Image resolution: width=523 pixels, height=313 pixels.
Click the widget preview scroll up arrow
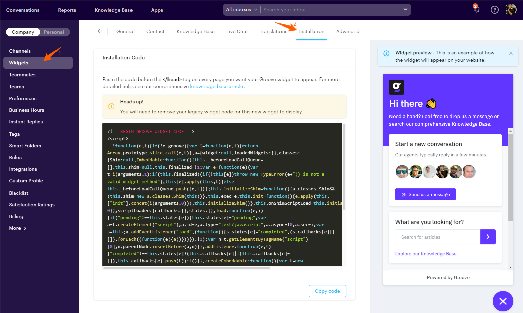(x=510, y=131)
